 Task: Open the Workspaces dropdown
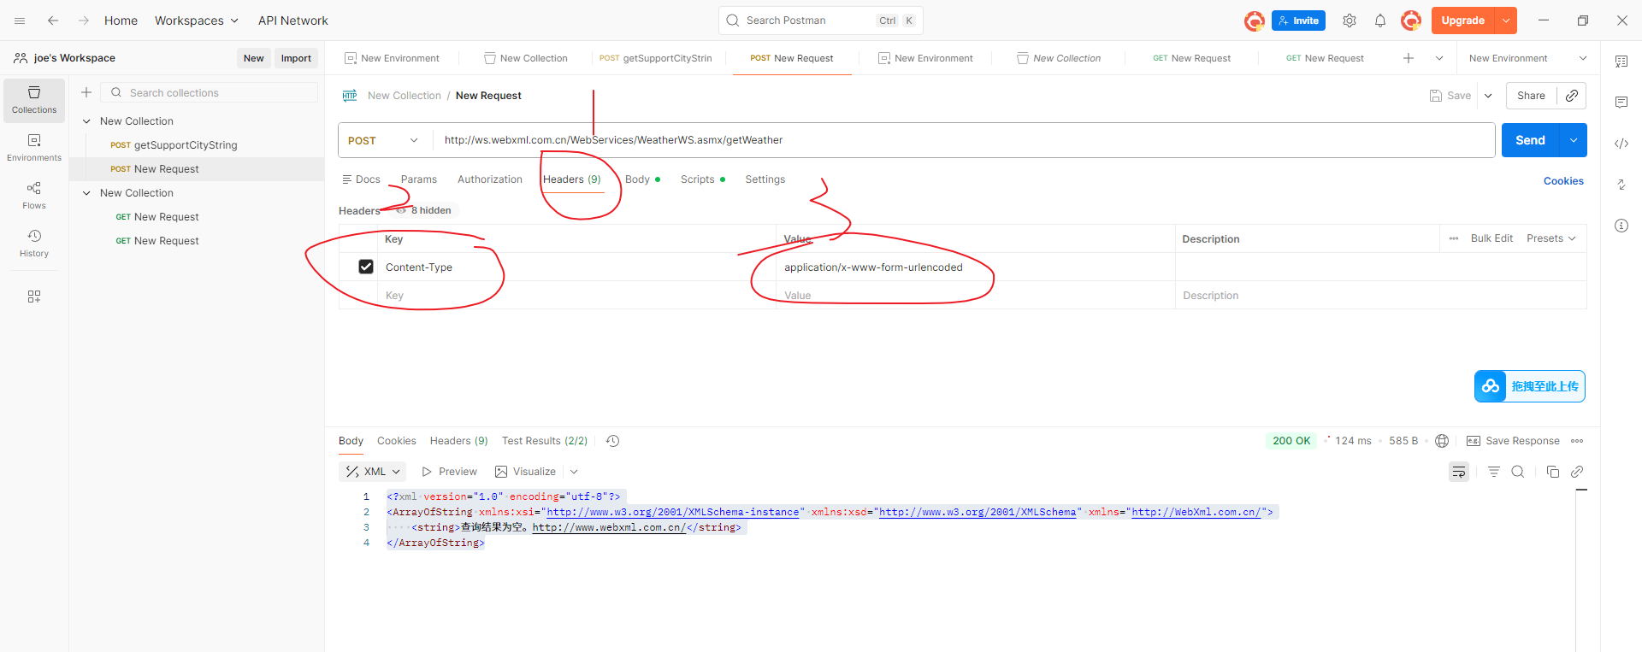[197, 21]
